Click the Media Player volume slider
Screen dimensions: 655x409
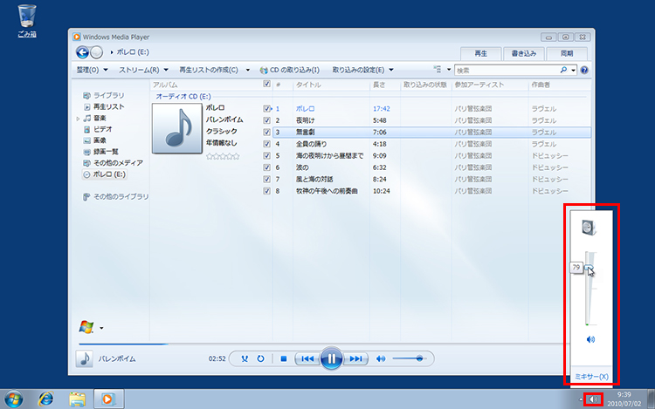pyautogui.click(x=410, y=358)
